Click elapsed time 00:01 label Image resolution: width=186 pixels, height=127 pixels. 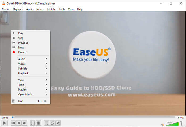[x=5, y=118]
